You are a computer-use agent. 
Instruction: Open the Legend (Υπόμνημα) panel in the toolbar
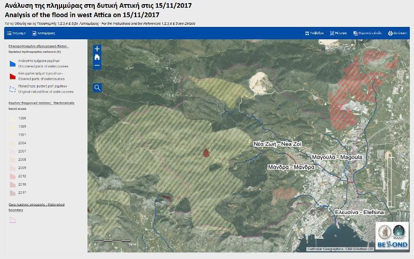tap(17, 33)
